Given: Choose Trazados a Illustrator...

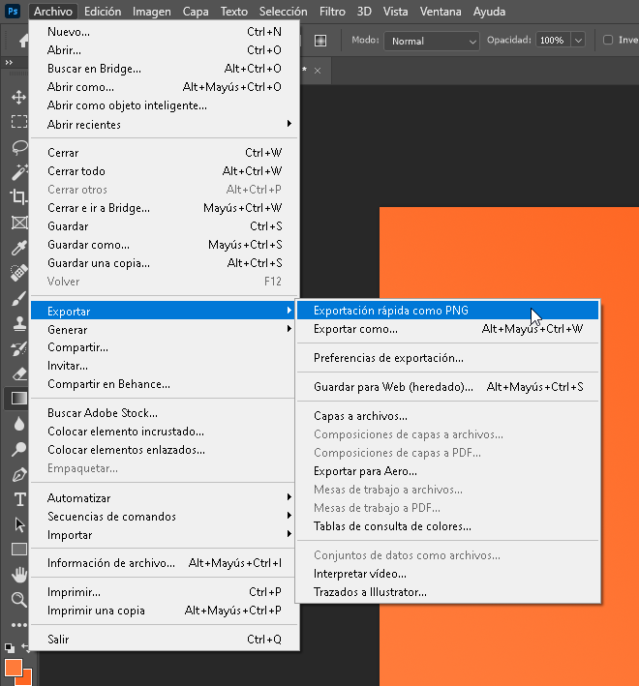Looking at the screenshot, I should 447,592.
